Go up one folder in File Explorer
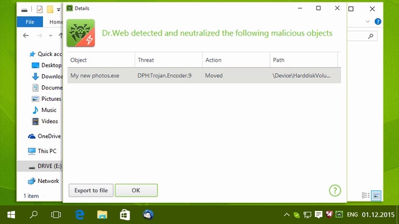Image resolution: width=399 pixels, height=224 pixels. [60, 35]
